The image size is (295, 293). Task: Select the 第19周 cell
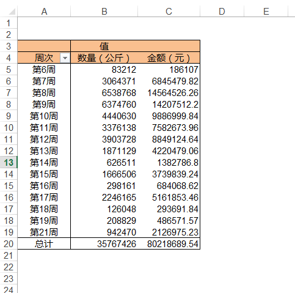pos(44,221)
